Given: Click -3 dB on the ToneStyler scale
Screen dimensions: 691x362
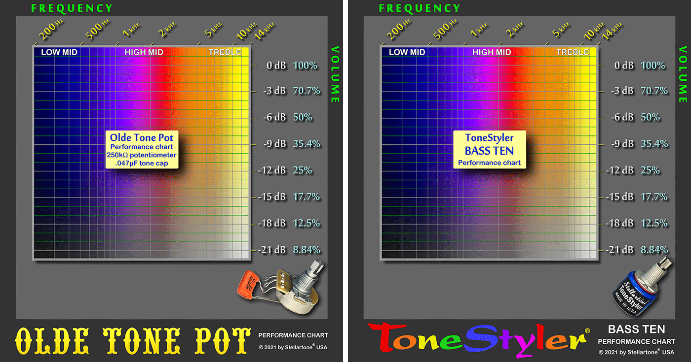Looking at the screenshot, I should coord(622,91).
